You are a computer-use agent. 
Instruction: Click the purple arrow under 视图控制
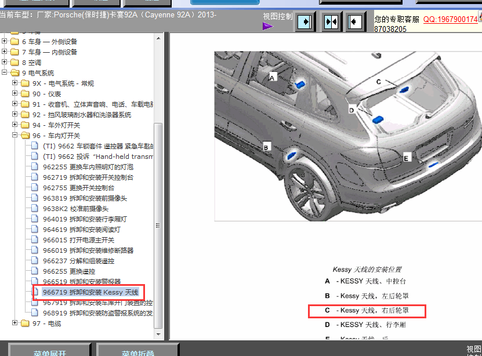[x=268, y=27]
